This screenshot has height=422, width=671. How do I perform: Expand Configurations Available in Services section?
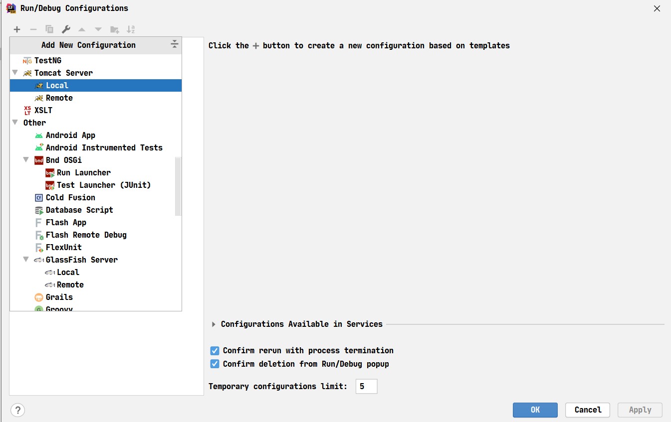click(214, 324)
